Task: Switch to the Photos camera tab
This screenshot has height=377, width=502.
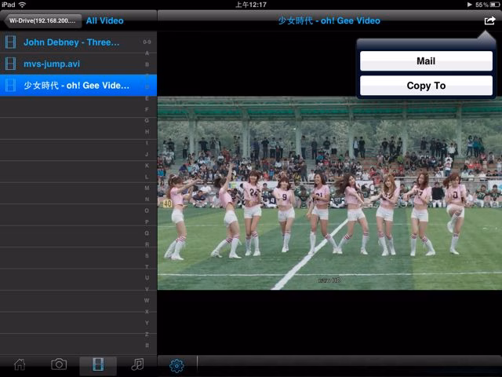Action: coord(59,364)
